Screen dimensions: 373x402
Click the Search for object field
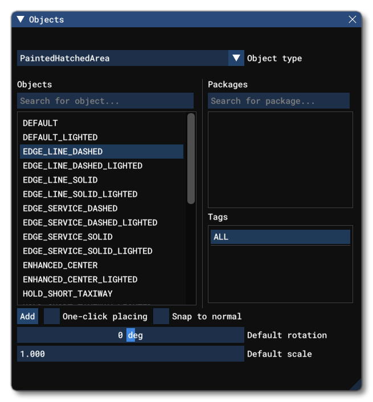(105, 101)
